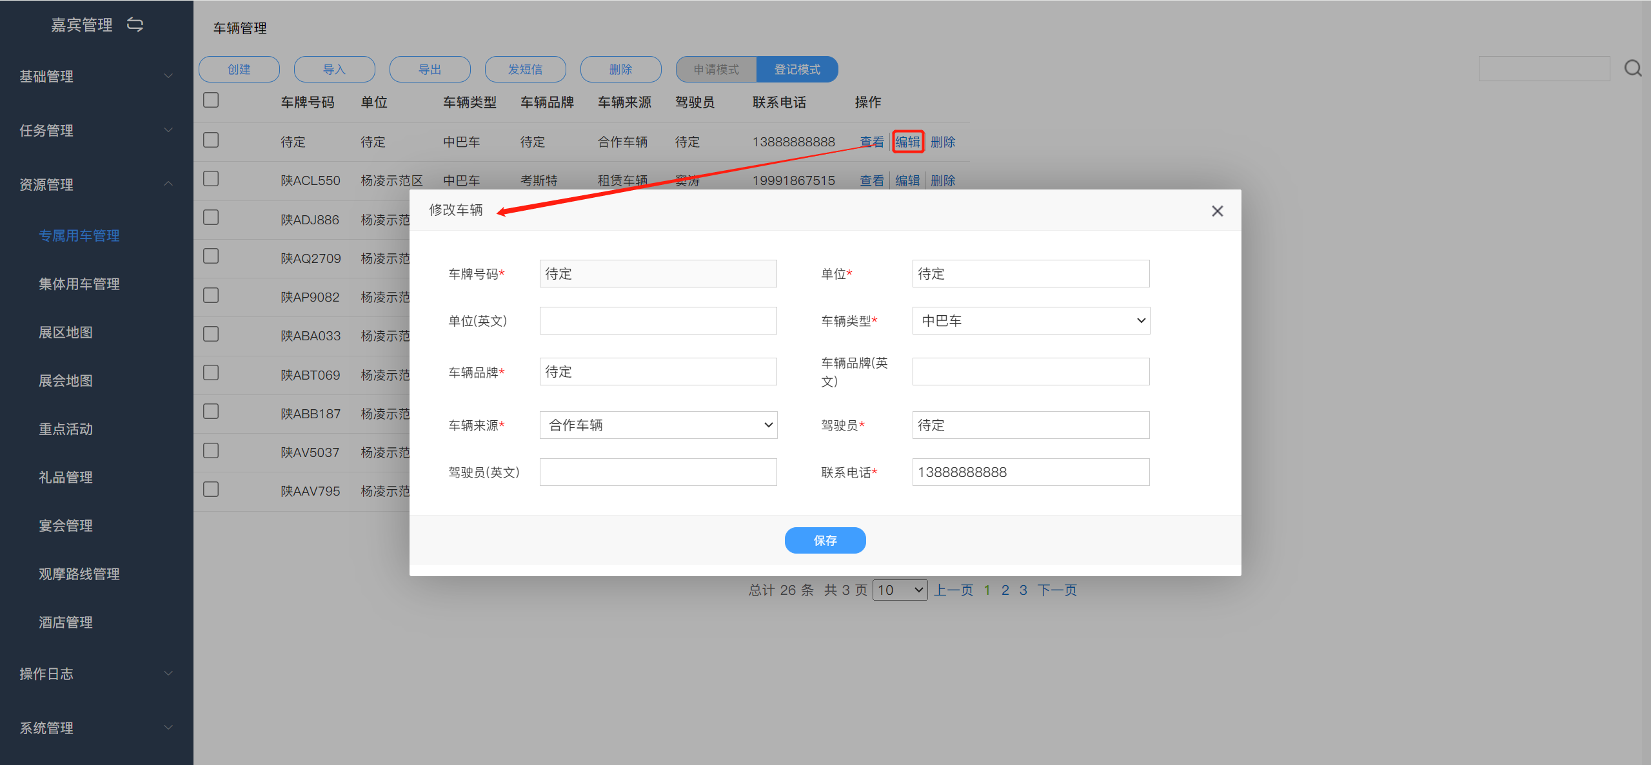This screenshot has height=765, width=1651.
Task: Click the 车辆品牌 input field in dialog
Action: tap(658, 371)
